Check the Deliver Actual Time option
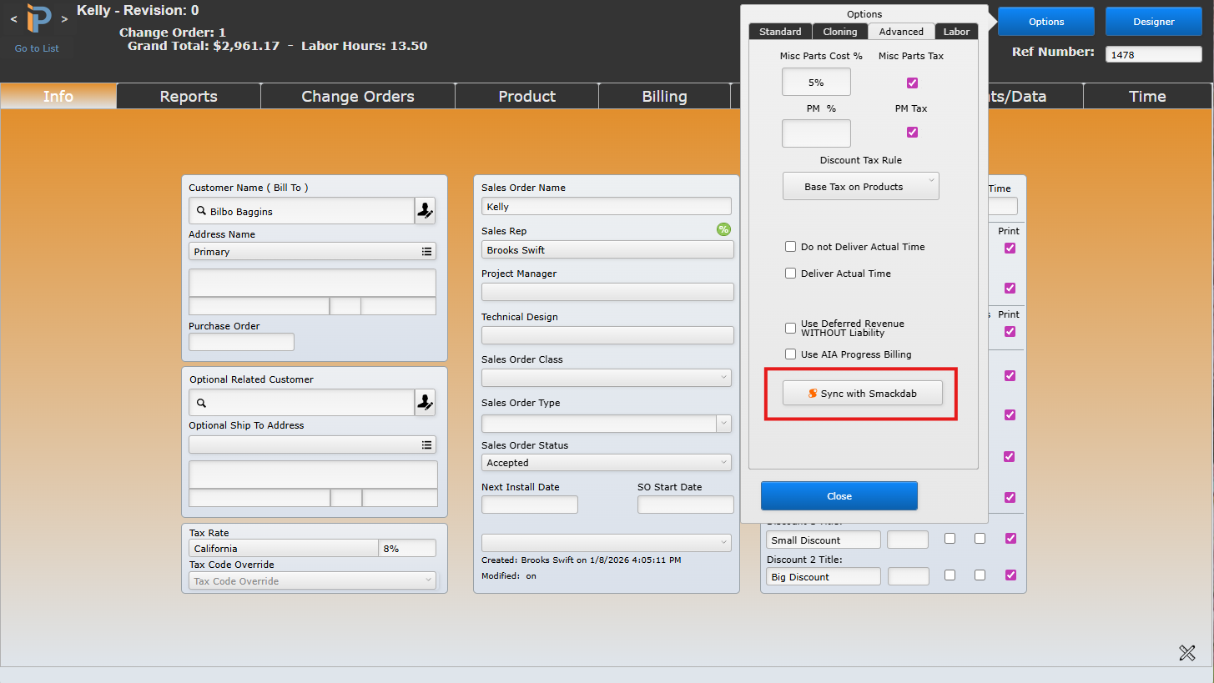Screen dimensions: 1214x683 (x=790, y=274)
